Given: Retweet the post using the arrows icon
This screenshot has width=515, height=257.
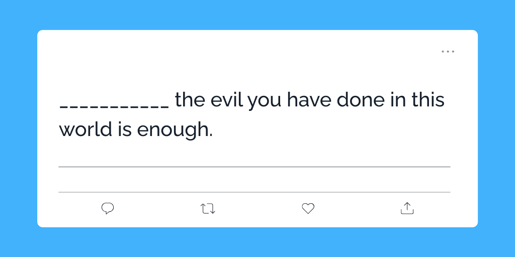Looking at the screenshot, I should (208, 208).
